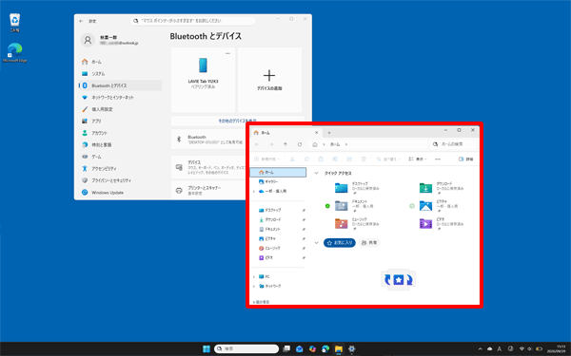Expand the OneDrive 個人用 node in navigation pane
Viewport: 571px width, 356px height.
point(254,192)
